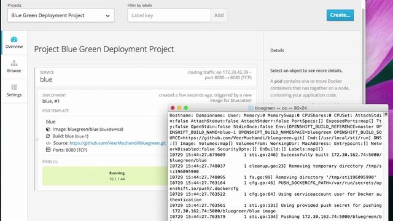Click the Details panel heading
The image size is (393, 221).
277,50
